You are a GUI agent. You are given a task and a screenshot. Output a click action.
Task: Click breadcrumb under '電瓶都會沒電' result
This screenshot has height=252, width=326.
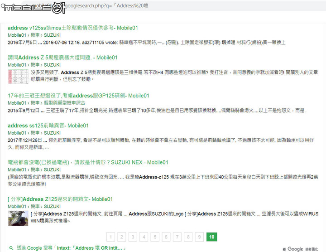click(34, 170)
